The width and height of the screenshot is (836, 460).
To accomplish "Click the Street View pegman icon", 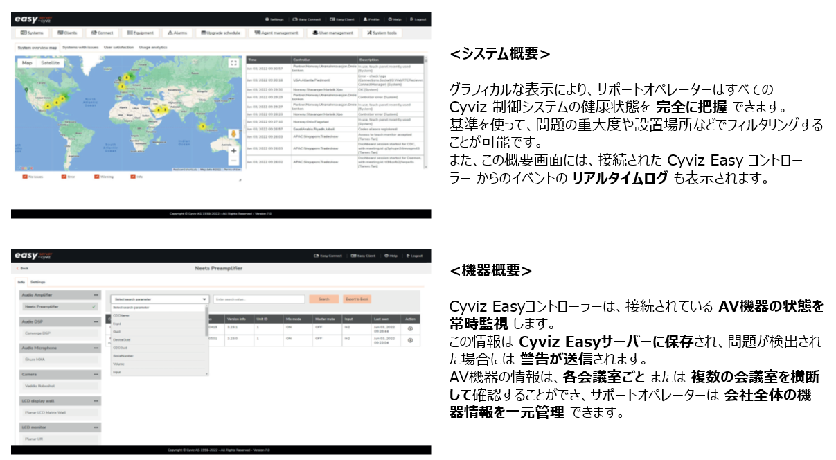I will [234, 133].
